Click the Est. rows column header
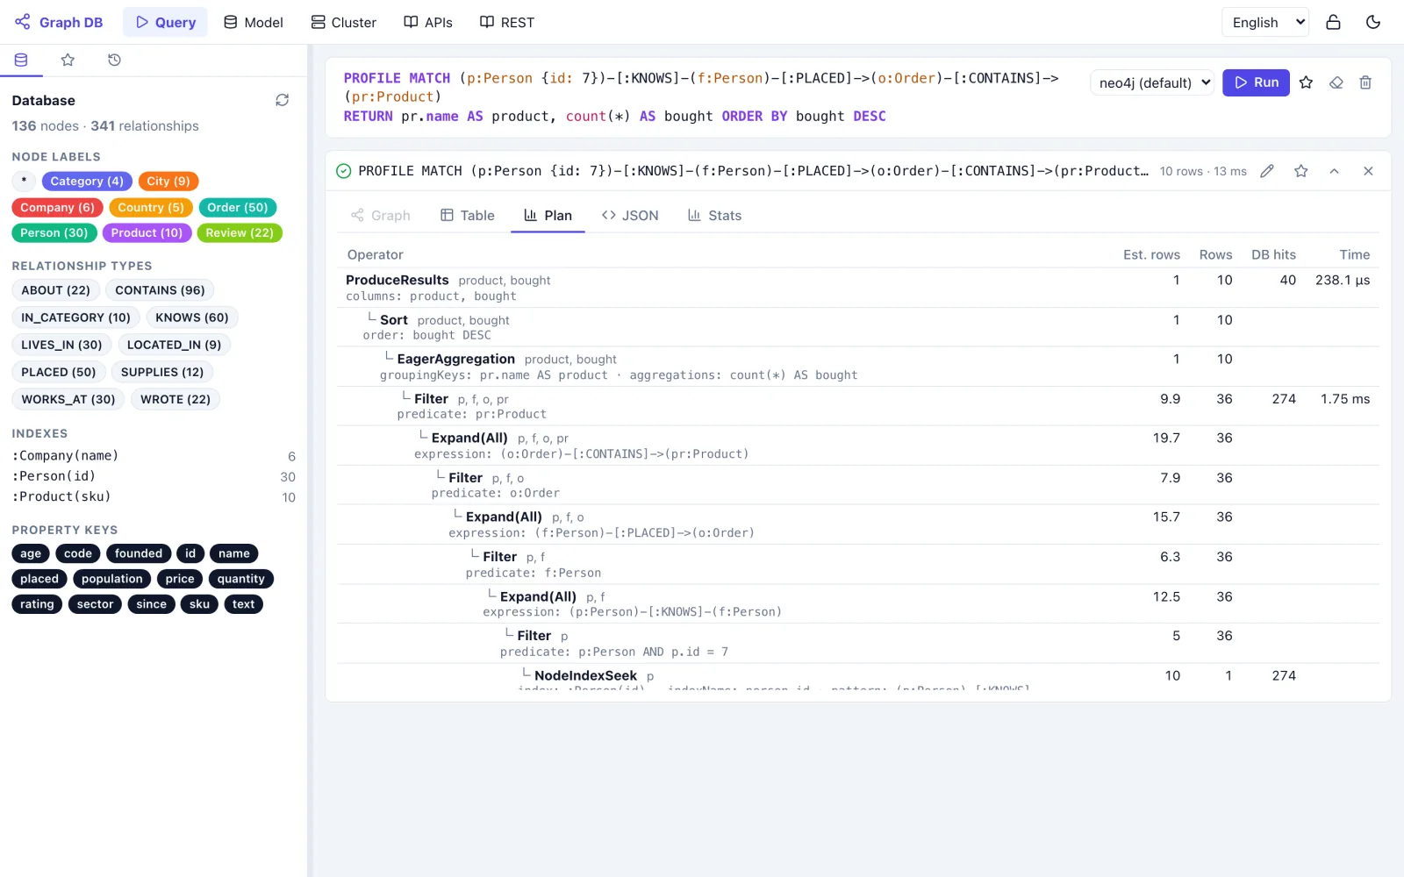Viewport: 1404px width, 877px height. pos(1151,254)
